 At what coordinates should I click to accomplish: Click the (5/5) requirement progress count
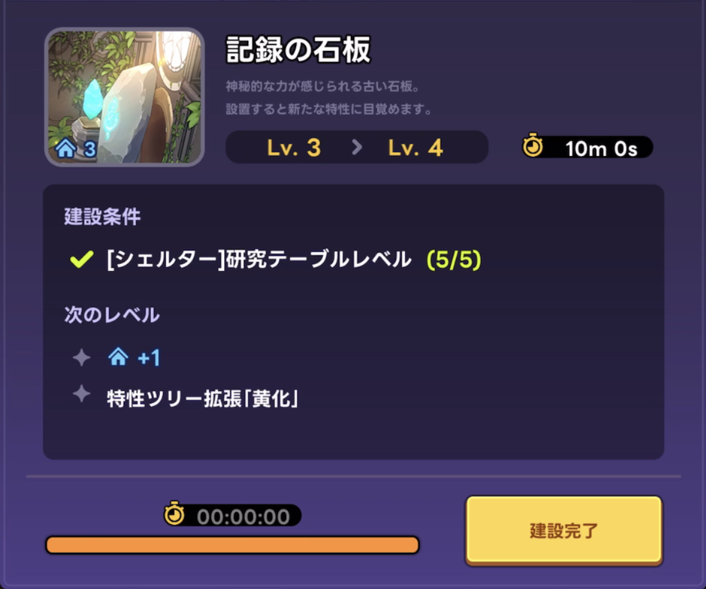(x=454, y=260)
